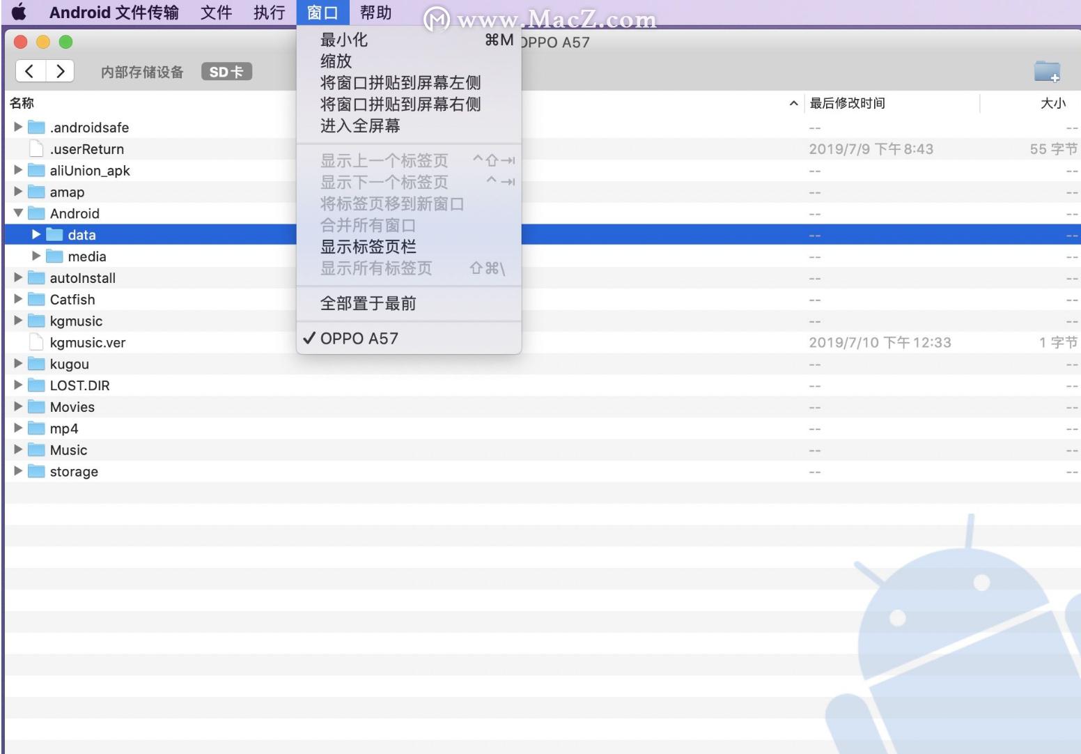Viewport: 1081px width, 754px height.
Task: Expand the Catfish folder
Action: pyautogui.click(x=18, y=299)
